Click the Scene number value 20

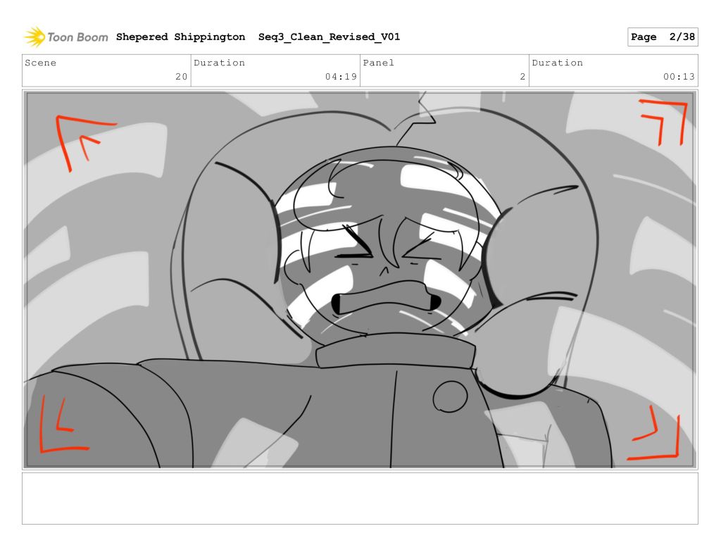[x=181, y=77]
